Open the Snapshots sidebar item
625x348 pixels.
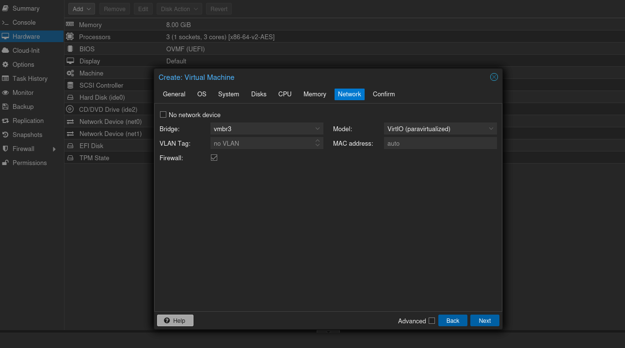pos(32,135)
